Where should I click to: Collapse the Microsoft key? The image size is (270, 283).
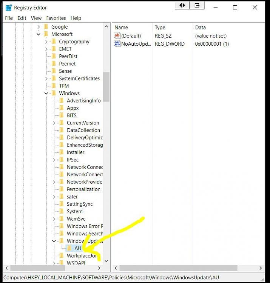pos(39,34)
